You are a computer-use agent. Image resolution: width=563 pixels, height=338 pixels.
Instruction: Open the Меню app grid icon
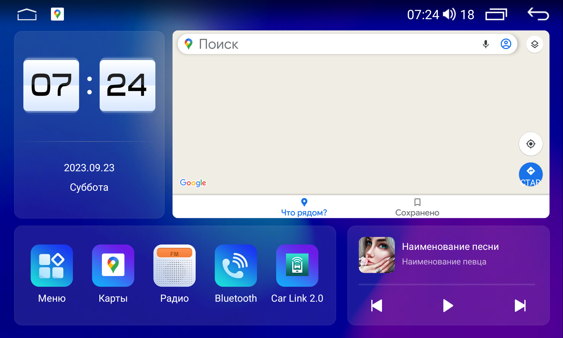pyautogui.click(x=52, y=265)
